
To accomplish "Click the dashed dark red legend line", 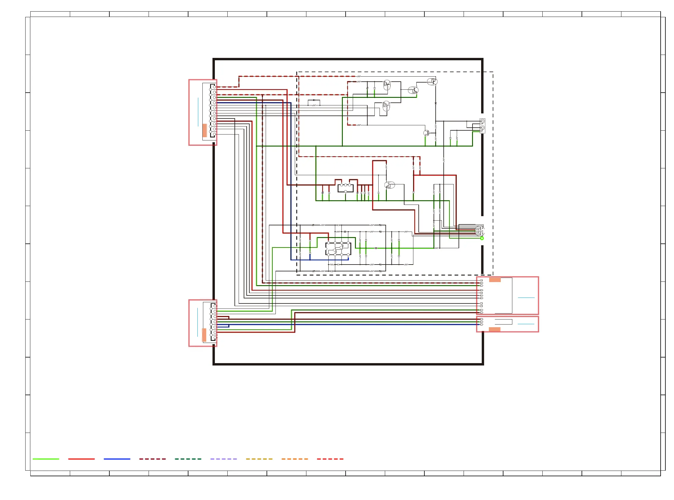I will coord(152,459).
